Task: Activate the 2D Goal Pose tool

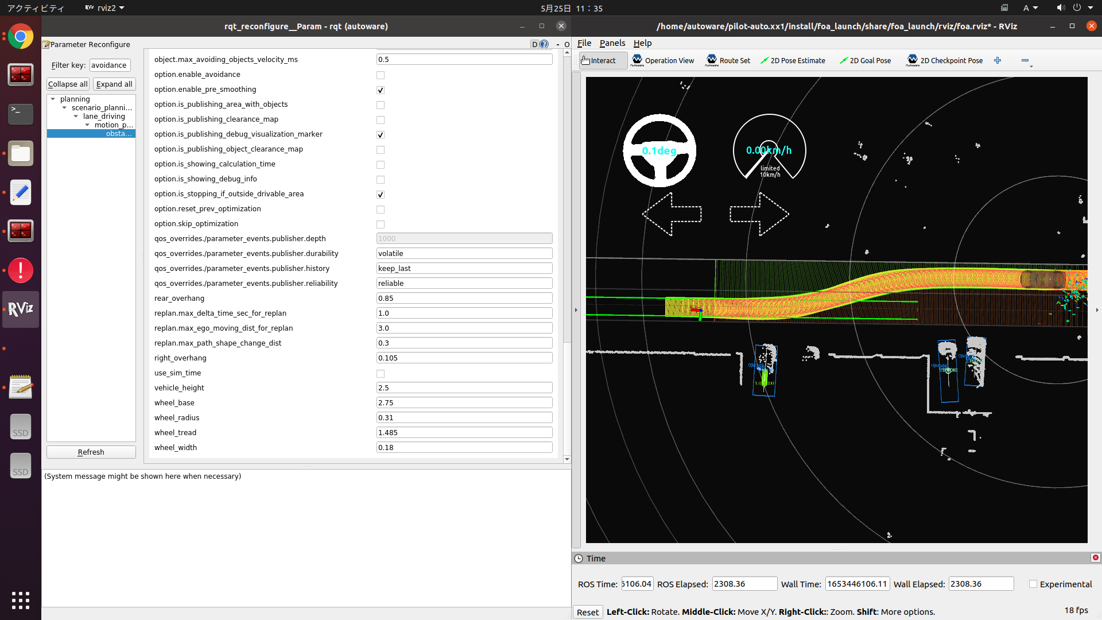Action: pos(865,60)
